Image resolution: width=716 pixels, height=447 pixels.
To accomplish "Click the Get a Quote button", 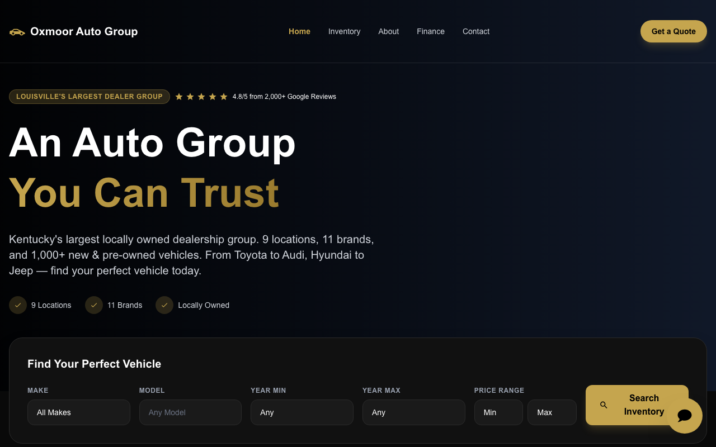I will 673,31.
